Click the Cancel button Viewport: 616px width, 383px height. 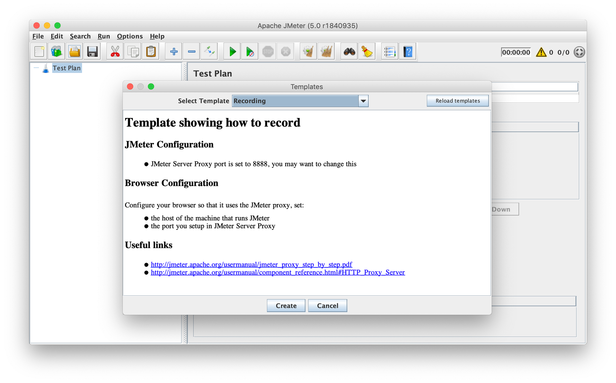pyautogui.click(x=328, y=306)
